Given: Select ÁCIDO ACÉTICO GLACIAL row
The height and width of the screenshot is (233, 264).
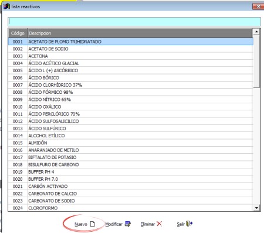Looking at the screenshot, I should click(130, 63).
